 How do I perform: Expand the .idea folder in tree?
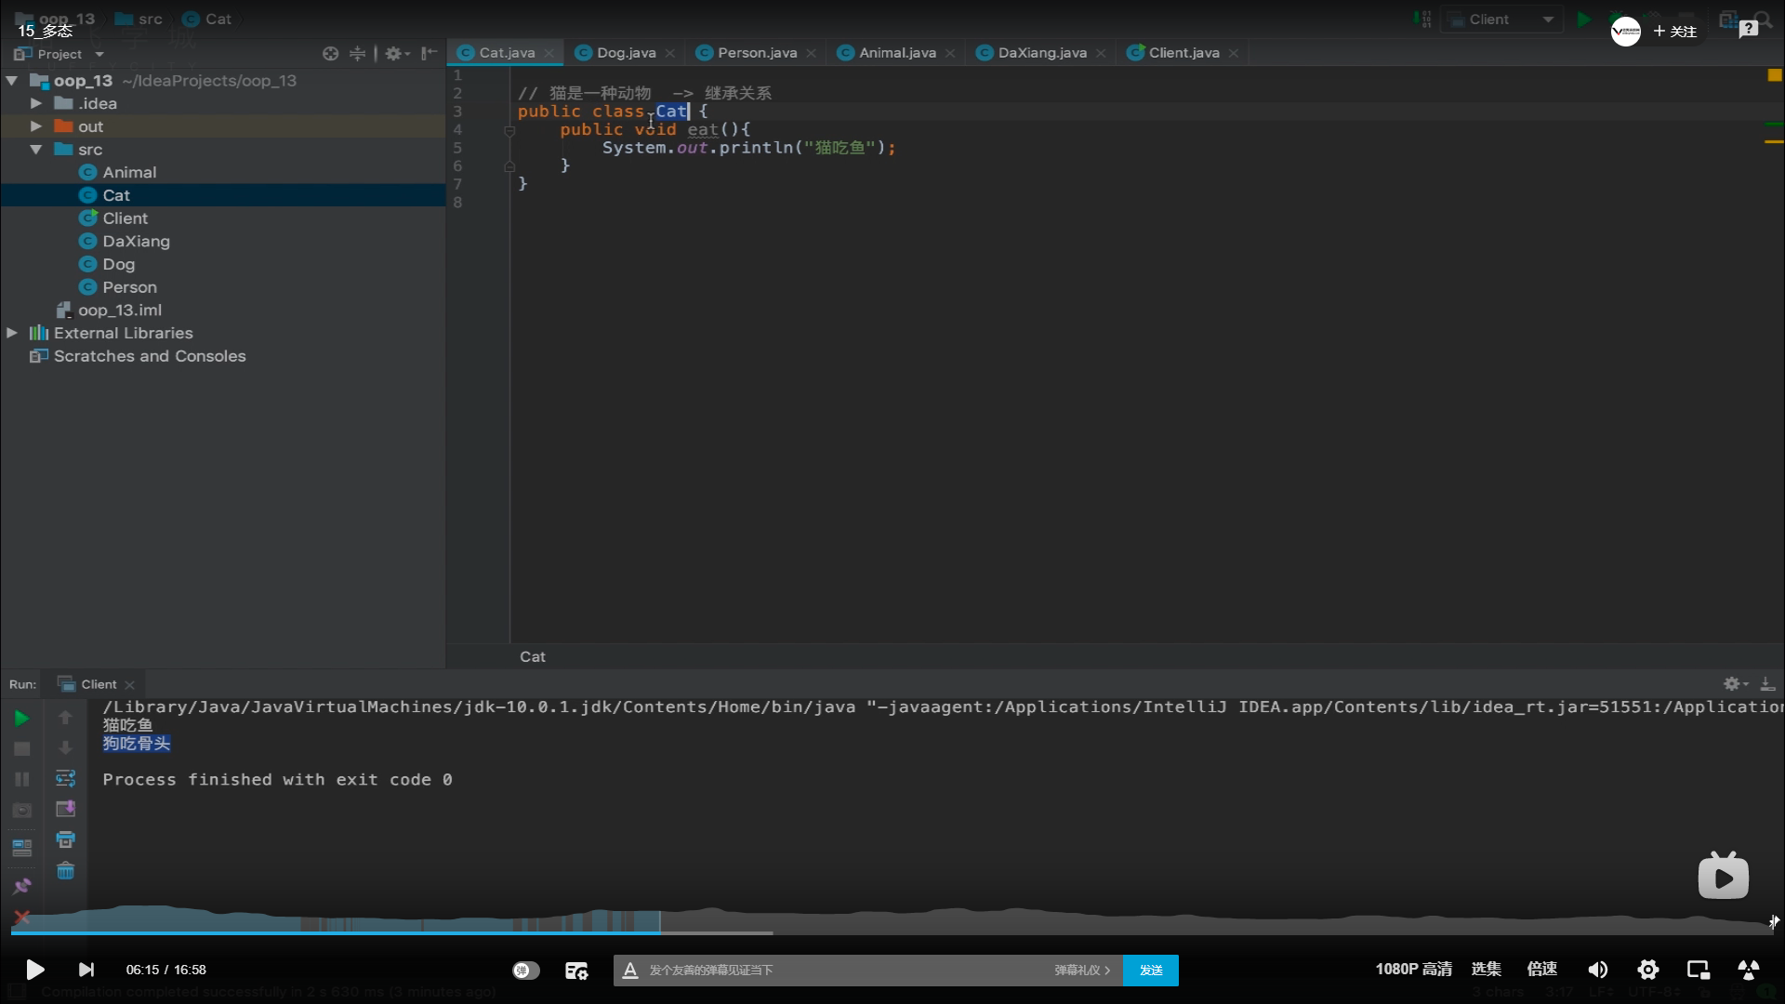[35, 103]
